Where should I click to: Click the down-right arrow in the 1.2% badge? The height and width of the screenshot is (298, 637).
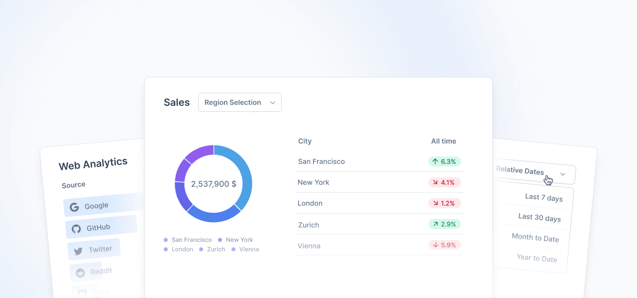(x=435, y=203)
